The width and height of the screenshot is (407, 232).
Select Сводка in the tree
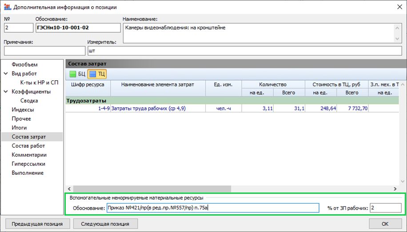pyautogui.click(x=29, y=101)
